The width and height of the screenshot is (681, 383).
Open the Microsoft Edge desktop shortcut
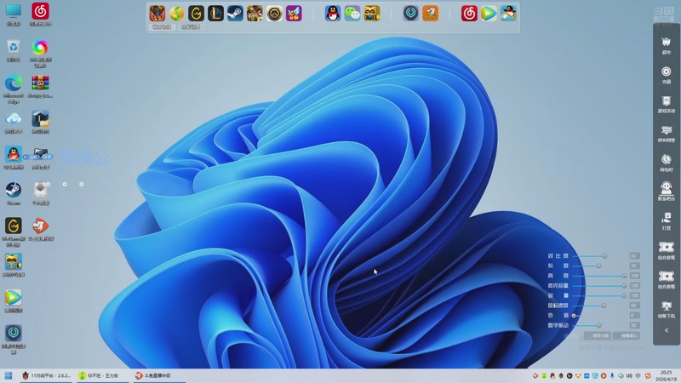(x=14, y=84)
